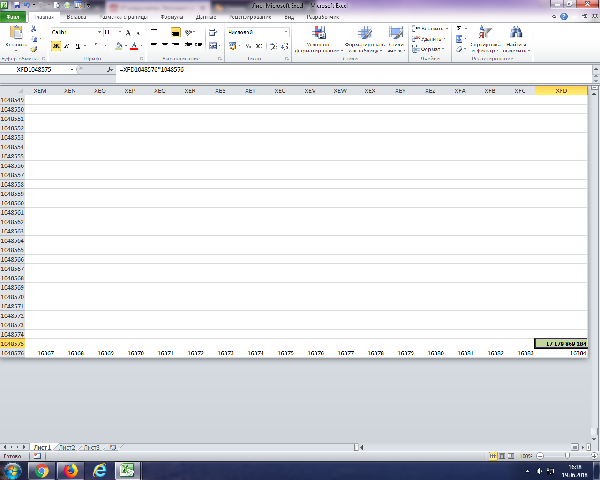Open Стили ячеек dropdown

pos(396,39)
